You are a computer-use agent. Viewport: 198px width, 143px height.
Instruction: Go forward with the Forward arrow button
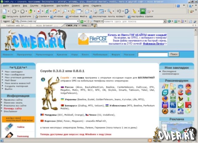pos(22,11)
